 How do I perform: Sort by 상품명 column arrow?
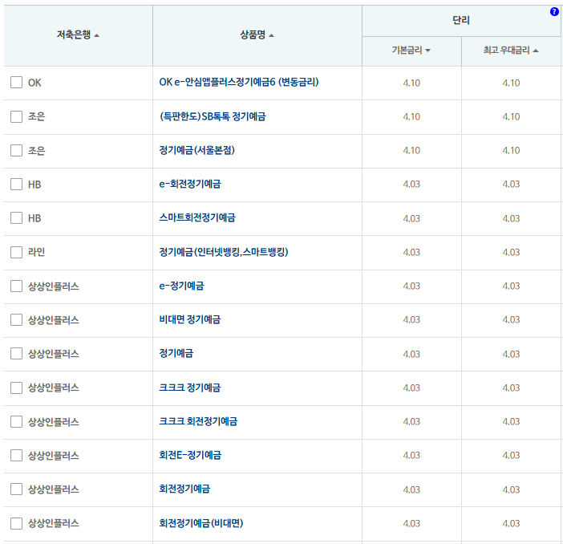[271, 35]
